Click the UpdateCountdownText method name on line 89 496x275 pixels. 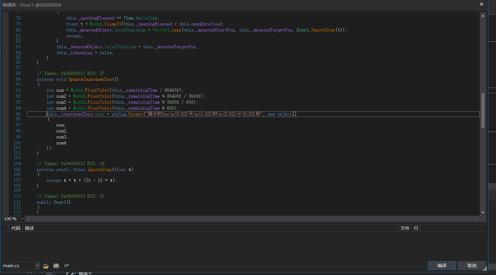[x=91, y=79]
